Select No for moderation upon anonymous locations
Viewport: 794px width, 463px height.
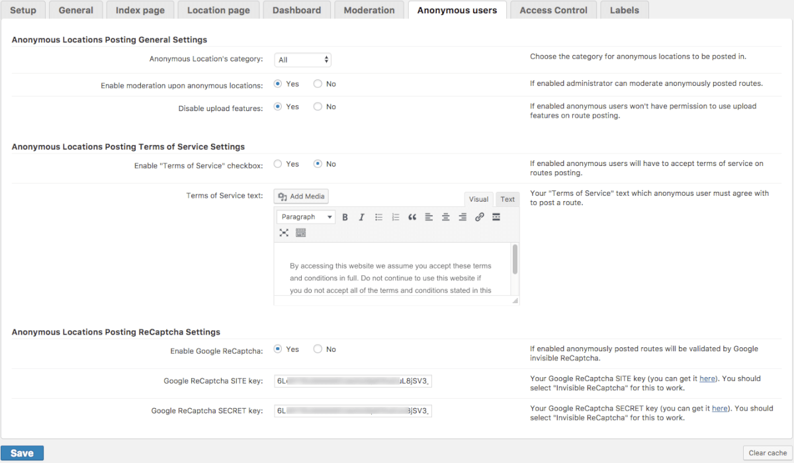coord(318,84)
